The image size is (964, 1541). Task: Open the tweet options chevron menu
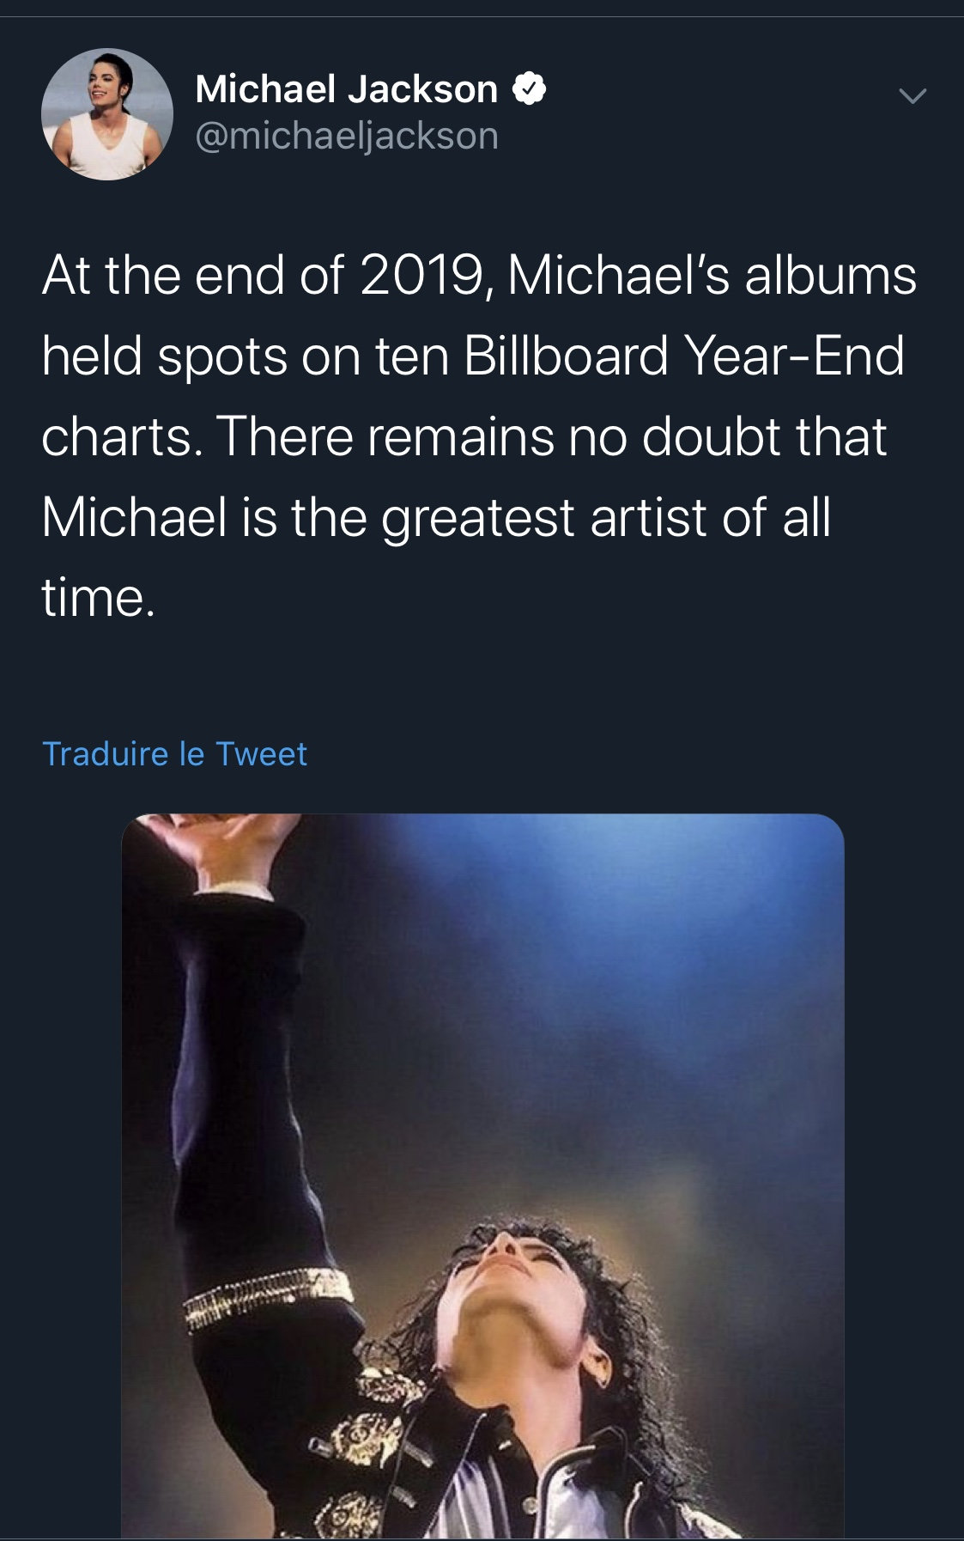(x=912, y=95)
